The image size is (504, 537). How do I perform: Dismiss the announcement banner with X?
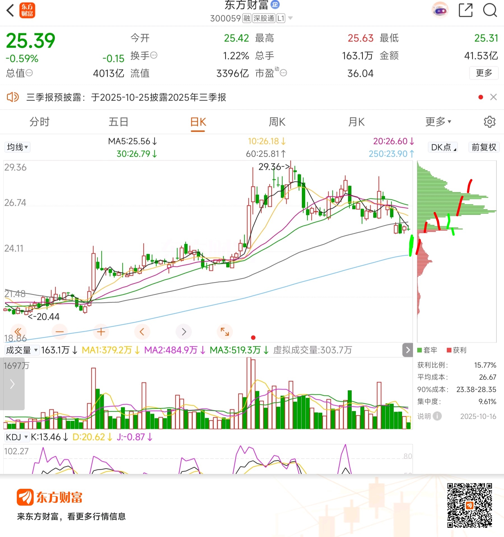[x=493, y=97]
